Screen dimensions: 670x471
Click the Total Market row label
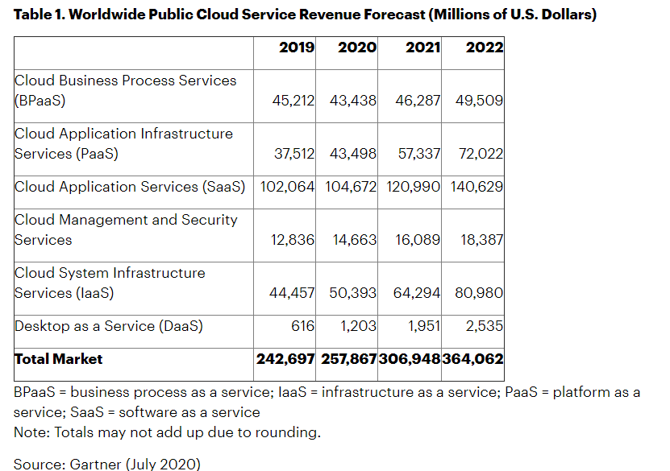tap(59, 359)
